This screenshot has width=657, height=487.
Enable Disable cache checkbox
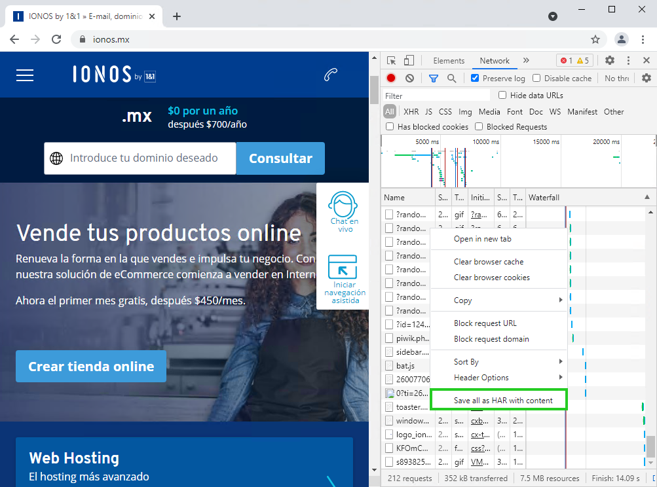tap(536, 79)
